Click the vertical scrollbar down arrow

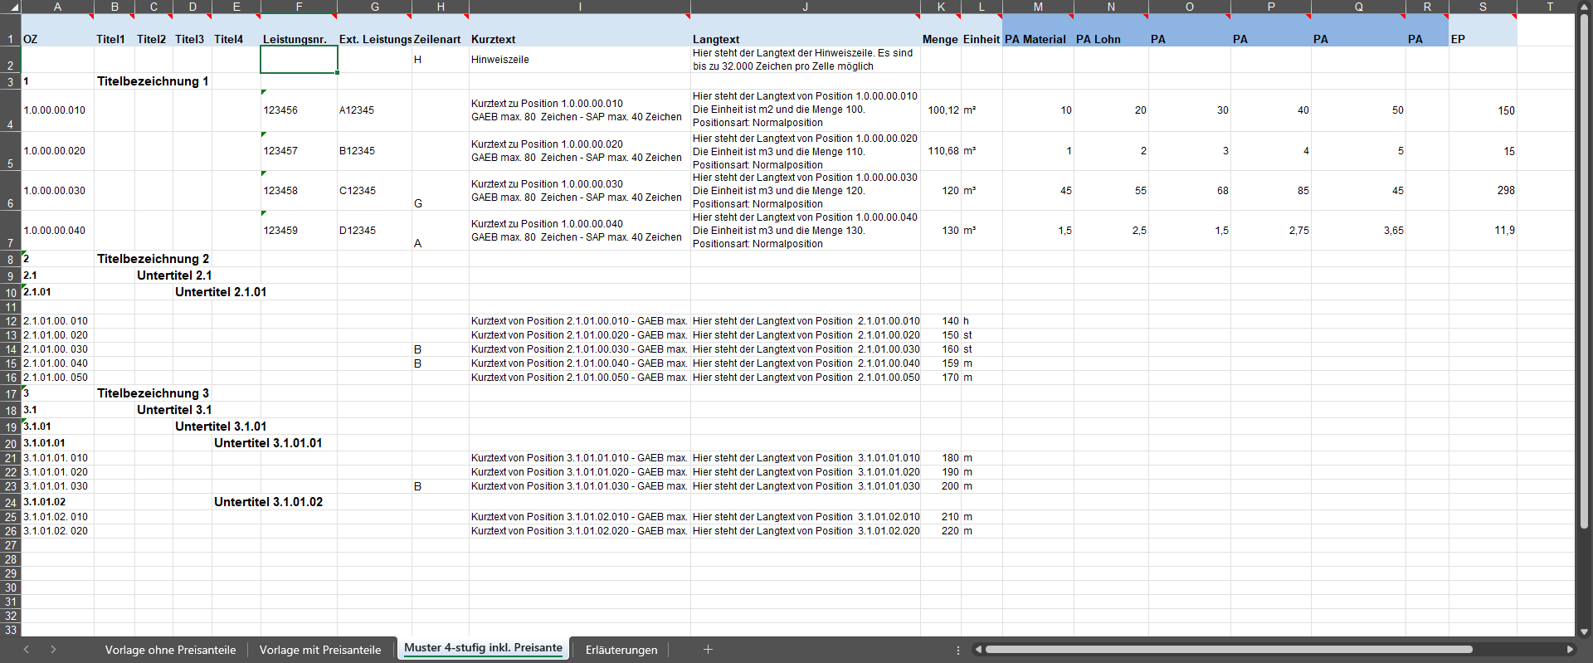pyautogui.click(x=1584, y=631)
